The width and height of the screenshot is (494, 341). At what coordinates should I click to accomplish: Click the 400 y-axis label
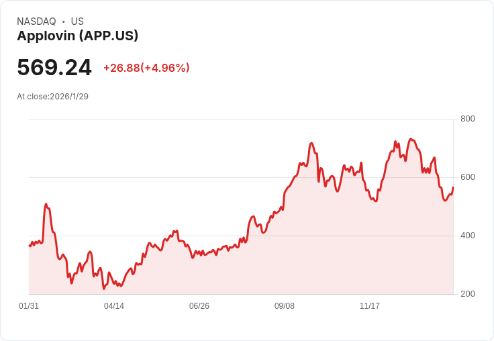click(468, 236)
